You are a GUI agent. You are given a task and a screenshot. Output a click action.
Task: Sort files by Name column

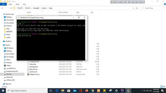coord(29,12)
